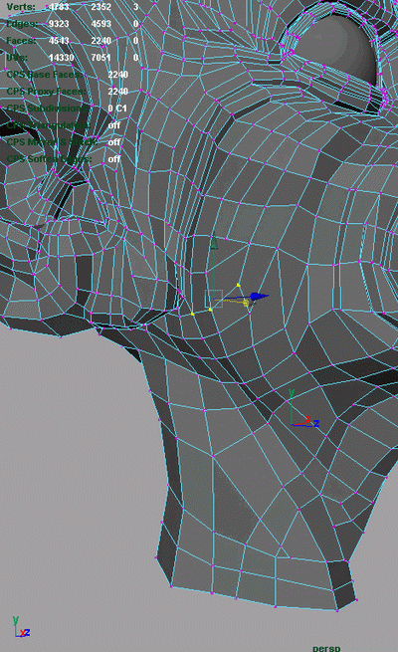398x652 pixels.
Task: Click the 'Edges:' heads-up display label
Action: pyautogui.click(x=22, y=24)
